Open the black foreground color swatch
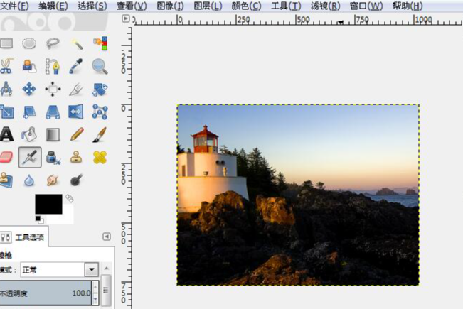 (47, 205)
